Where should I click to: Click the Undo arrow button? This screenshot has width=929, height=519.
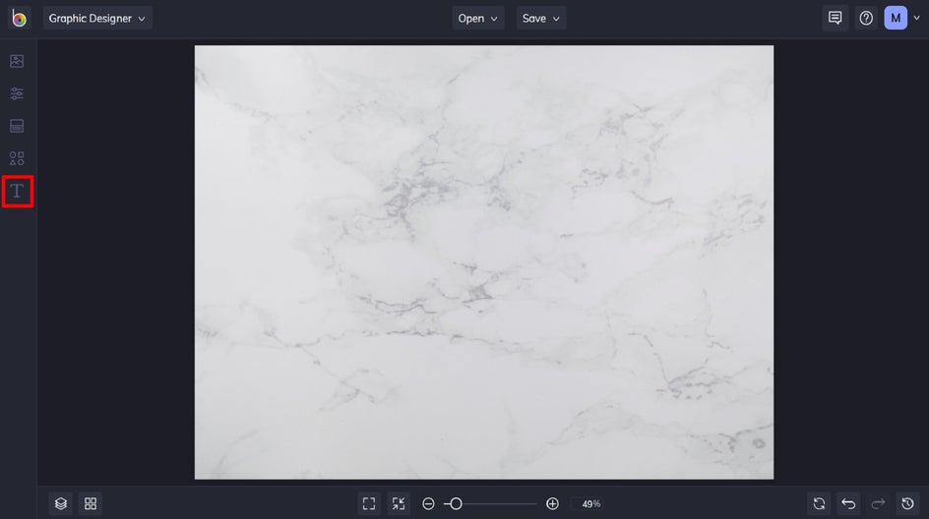[848, 503]
